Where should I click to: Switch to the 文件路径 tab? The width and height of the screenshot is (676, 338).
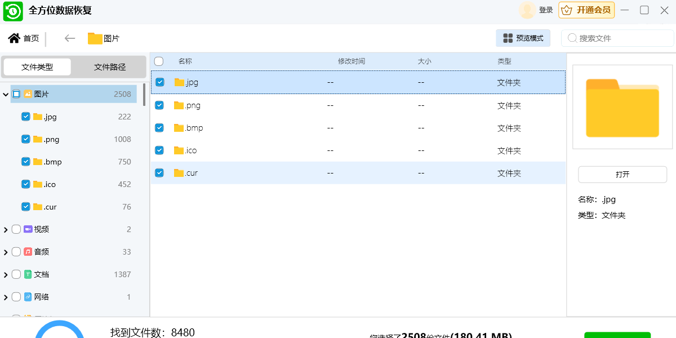(110, 67)
